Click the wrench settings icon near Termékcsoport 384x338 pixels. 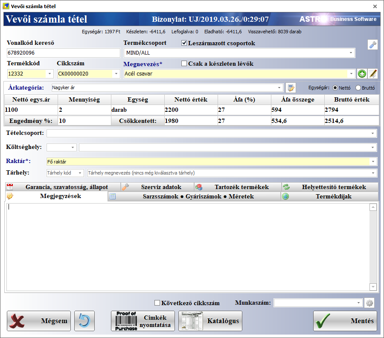click(372, 45)
